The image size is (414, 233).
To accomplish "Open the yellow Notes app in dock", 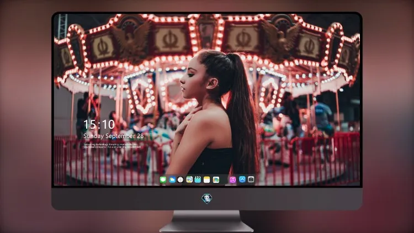I will click(207, 179).
